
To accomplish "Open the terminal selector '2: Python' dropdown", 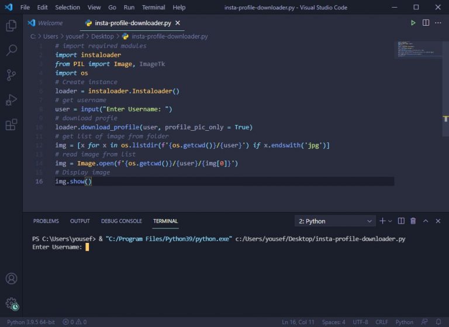I will click(x=335, y=221).
